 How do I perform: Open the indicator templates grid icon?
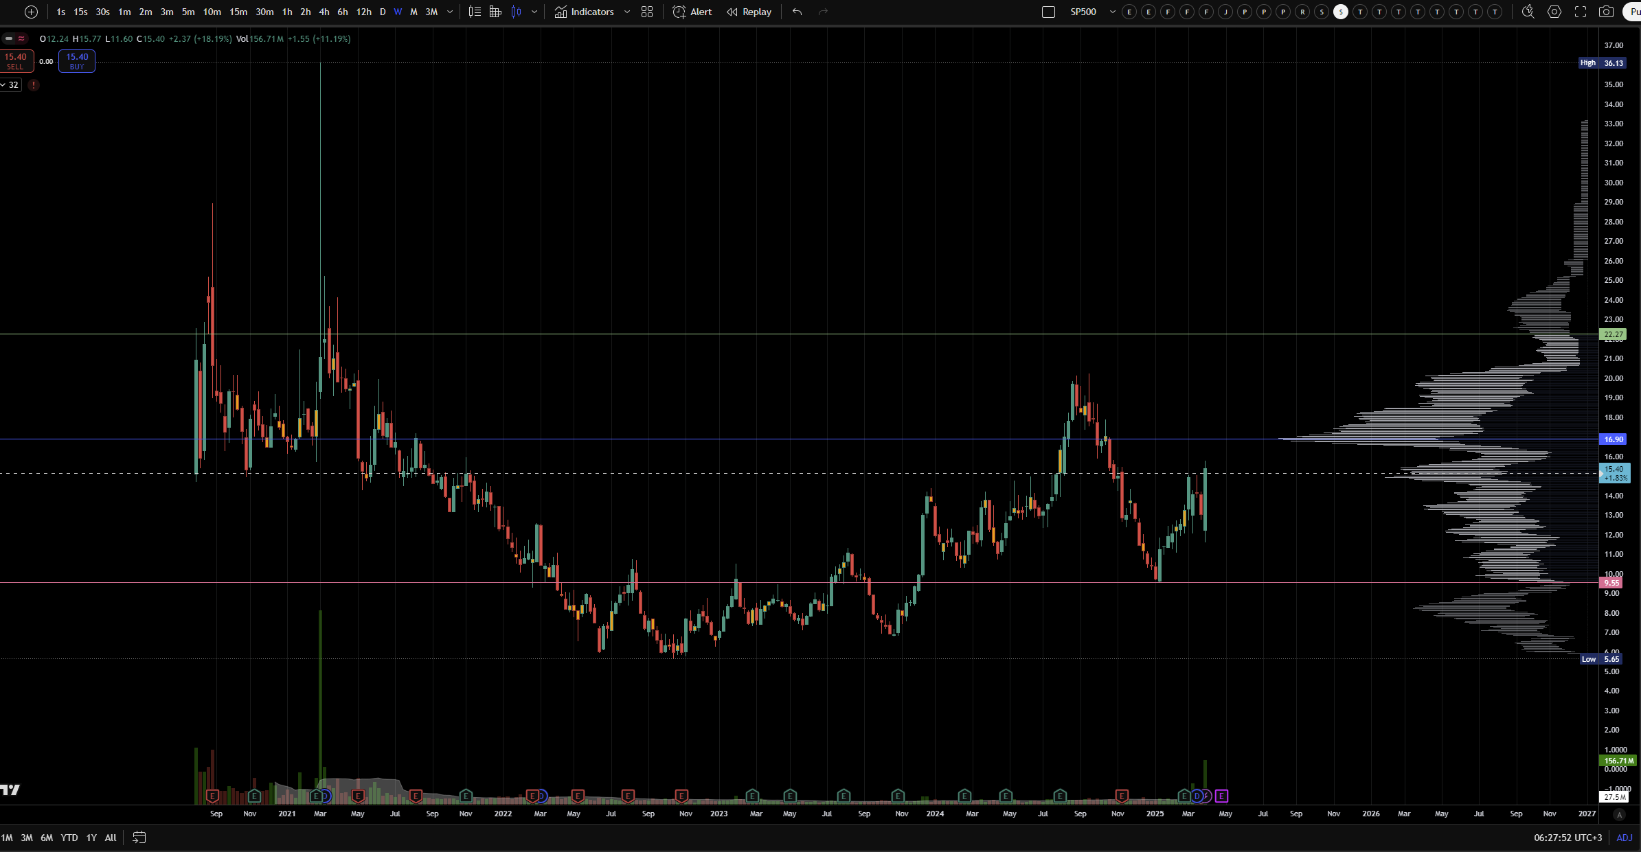[x=647, y=12]
